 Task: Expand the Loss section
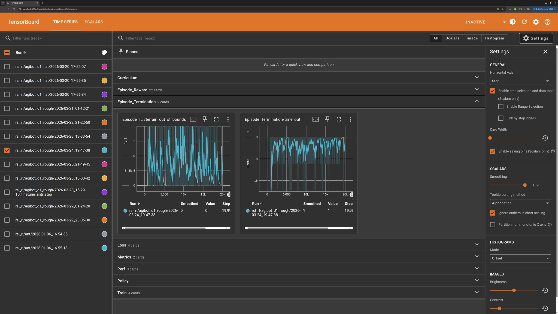point(299,245)
